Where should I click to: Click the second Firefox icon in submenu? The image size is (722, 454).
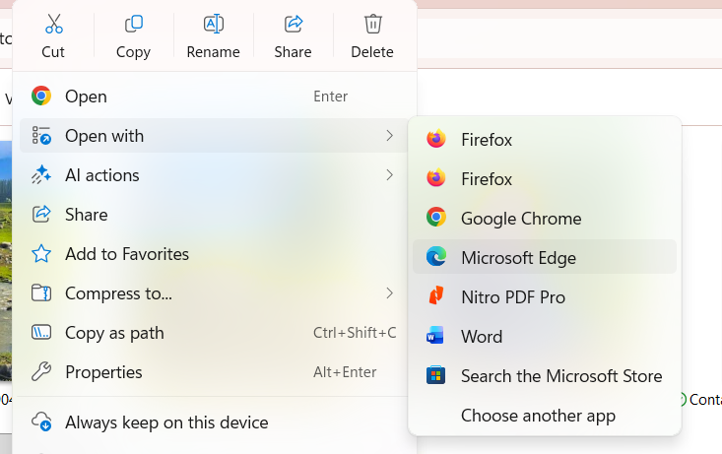pyautogui.click(x=436, y=177)
